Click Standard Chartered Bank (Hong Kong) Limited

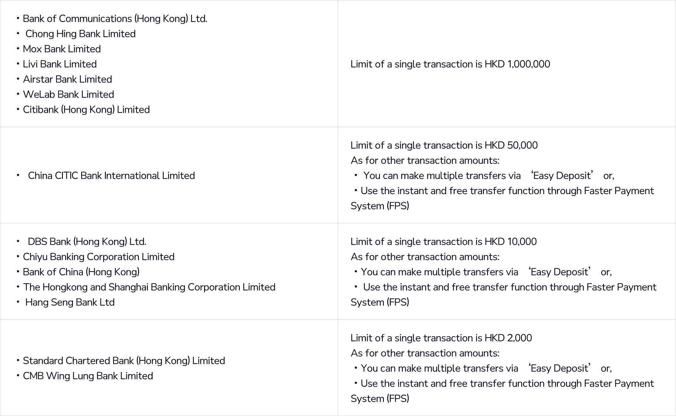pyautogui.click(x=124, y=361)
